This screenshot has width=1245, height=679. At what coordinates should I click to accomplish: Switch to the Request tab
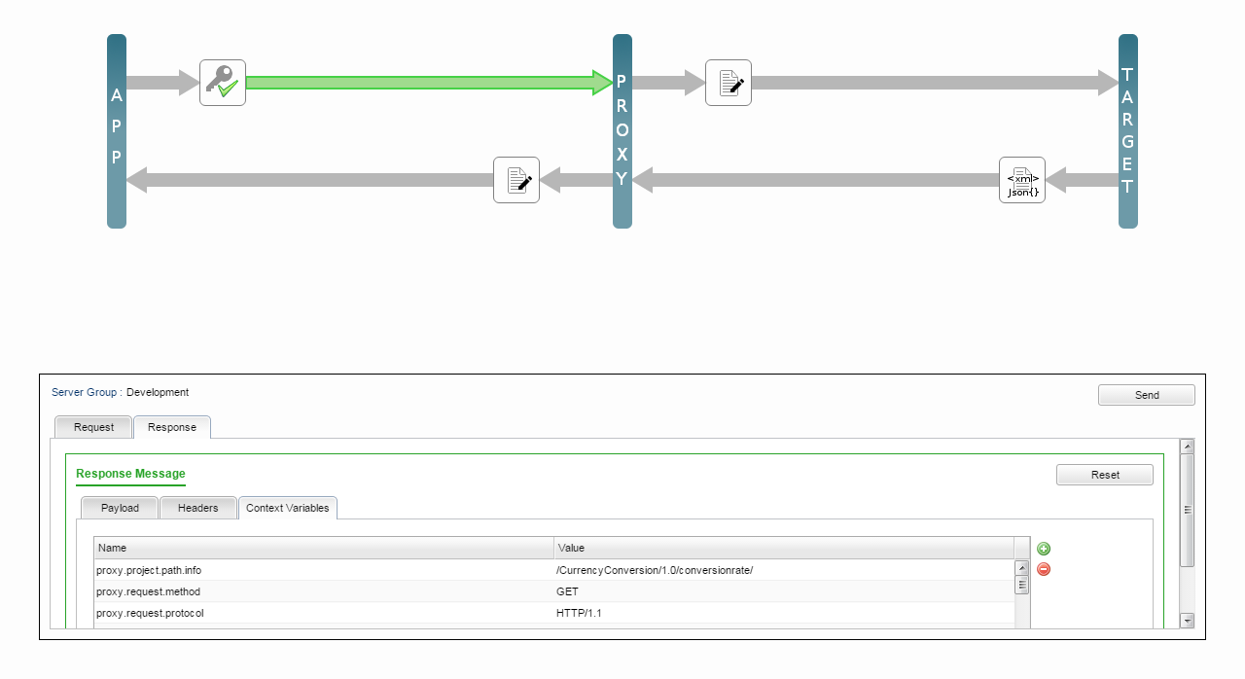[93, 427]
